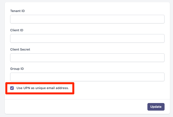Place cursor in the field under Group ID

click(87, 77)
